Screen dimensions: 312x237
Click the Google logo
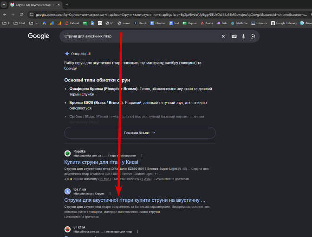pyautogui.click(x=39, y=36)
